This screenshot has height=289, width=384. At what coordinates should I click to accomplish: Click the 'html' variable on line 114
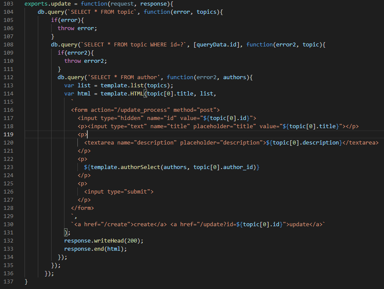click(84, 94)
